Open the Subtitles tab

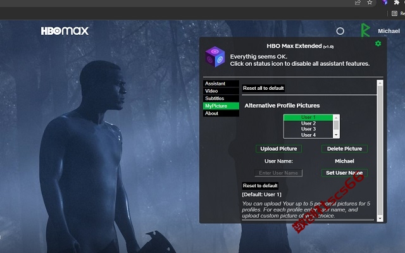point(221,99)
